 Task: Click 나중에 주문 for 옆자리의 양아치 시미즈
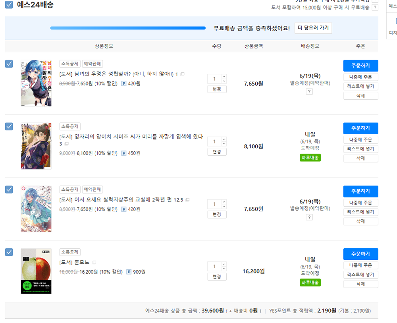coord(360,139)
